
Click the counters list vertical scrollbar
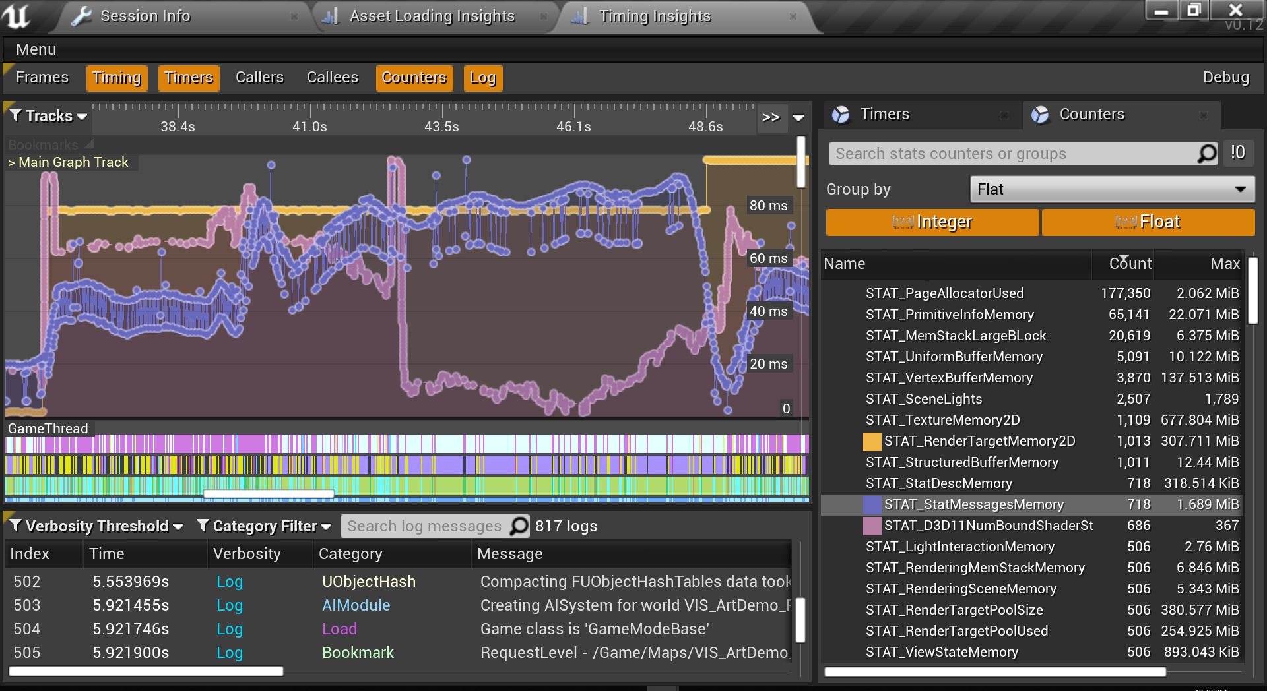click(1253, 289)
